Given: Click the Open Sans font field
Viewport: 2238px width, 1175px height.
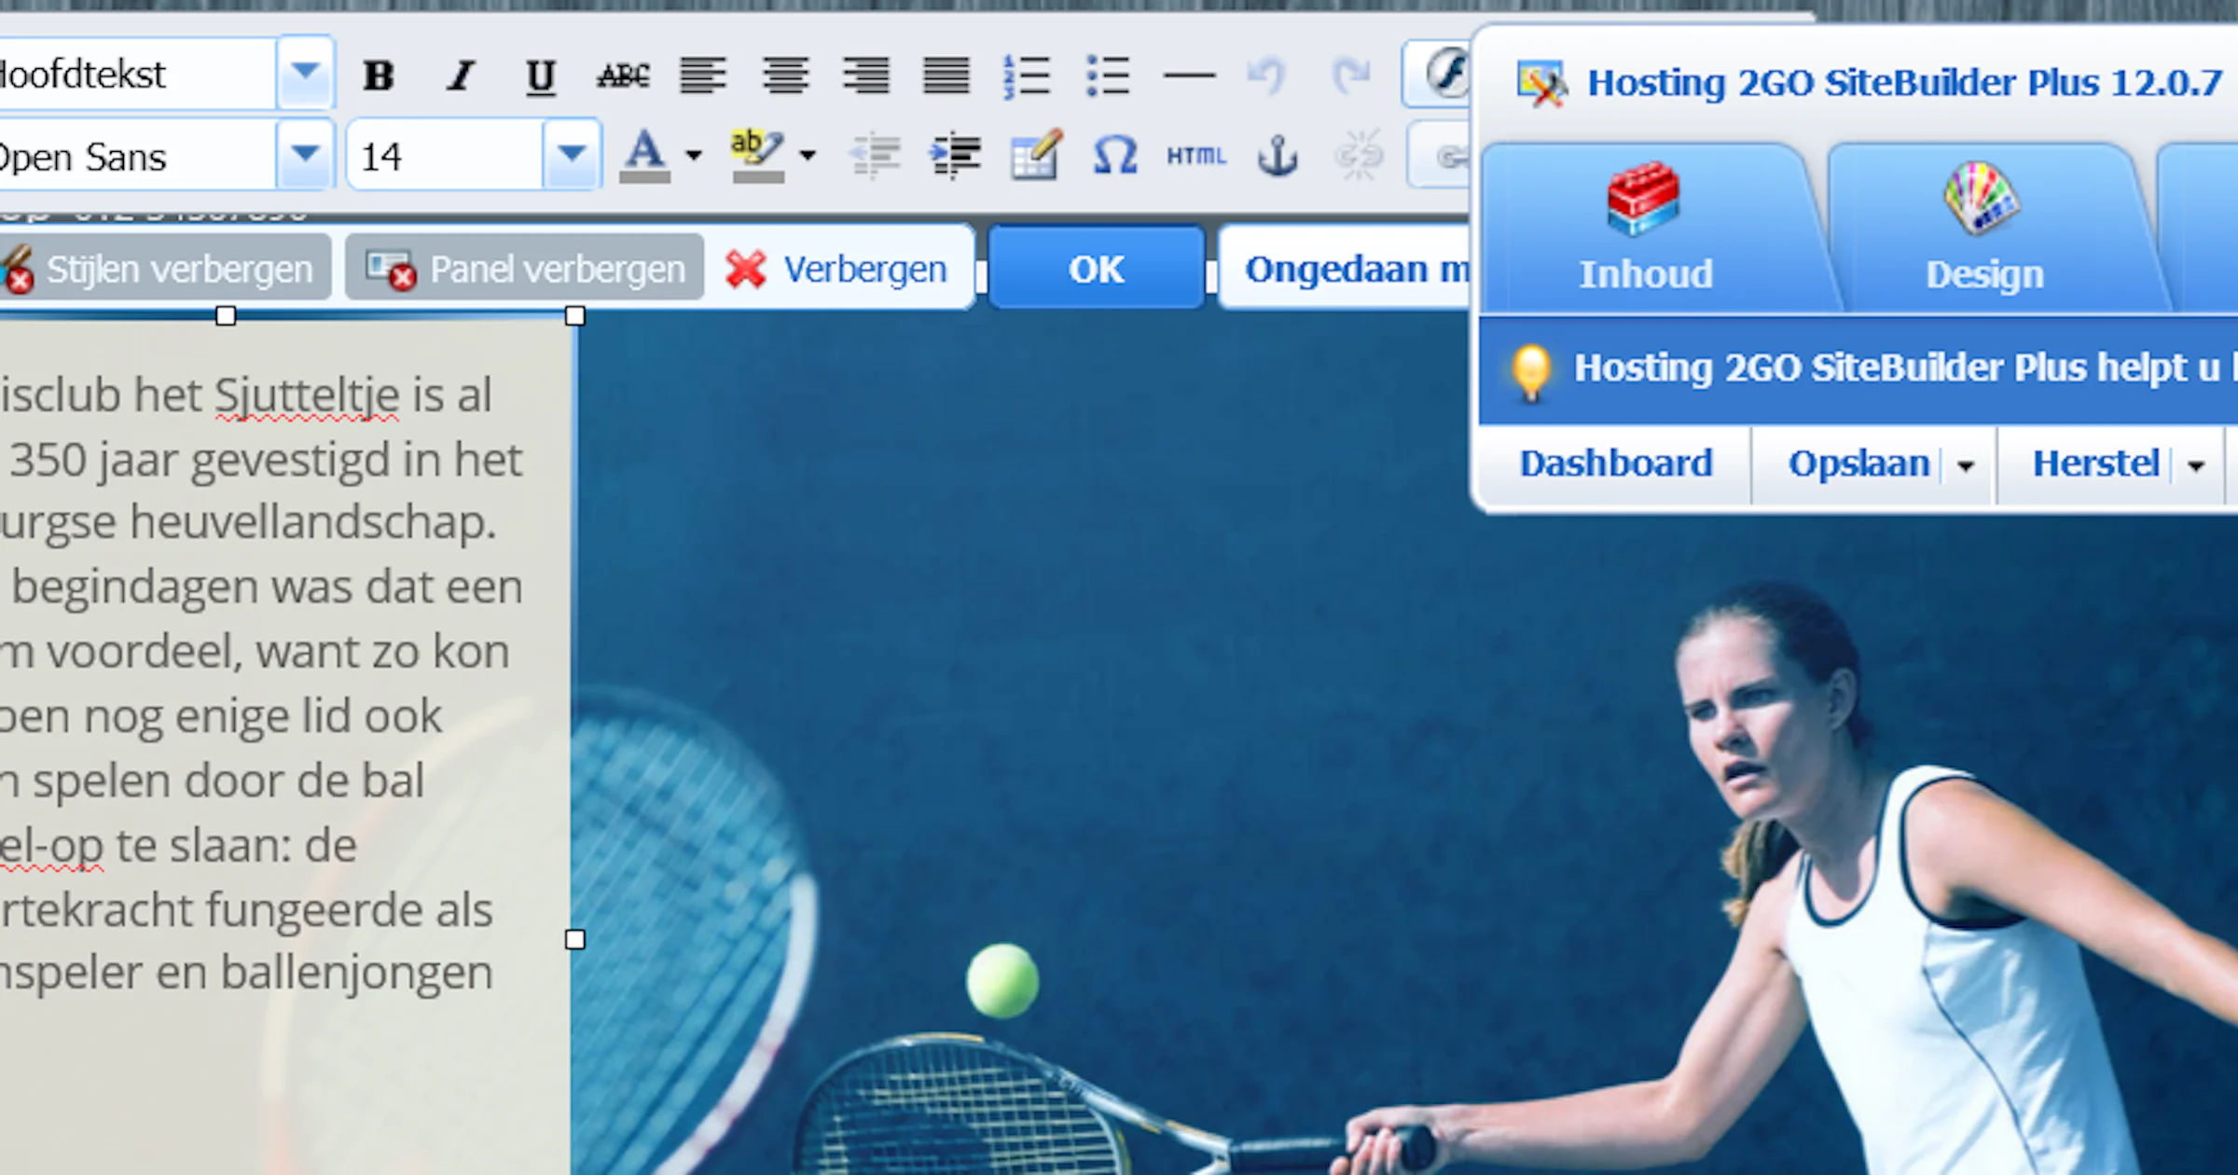Looking at the screenshot, I should click(138, 155).
